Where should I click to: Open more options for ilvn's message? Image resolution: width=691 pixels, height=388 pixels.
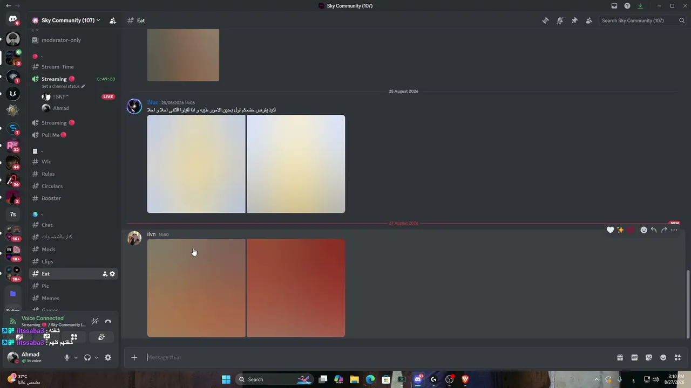[674, 230]
